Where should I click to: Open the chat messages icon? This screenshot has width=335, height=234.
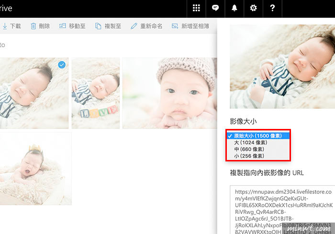pyautogui.click(x=215, y=8)
